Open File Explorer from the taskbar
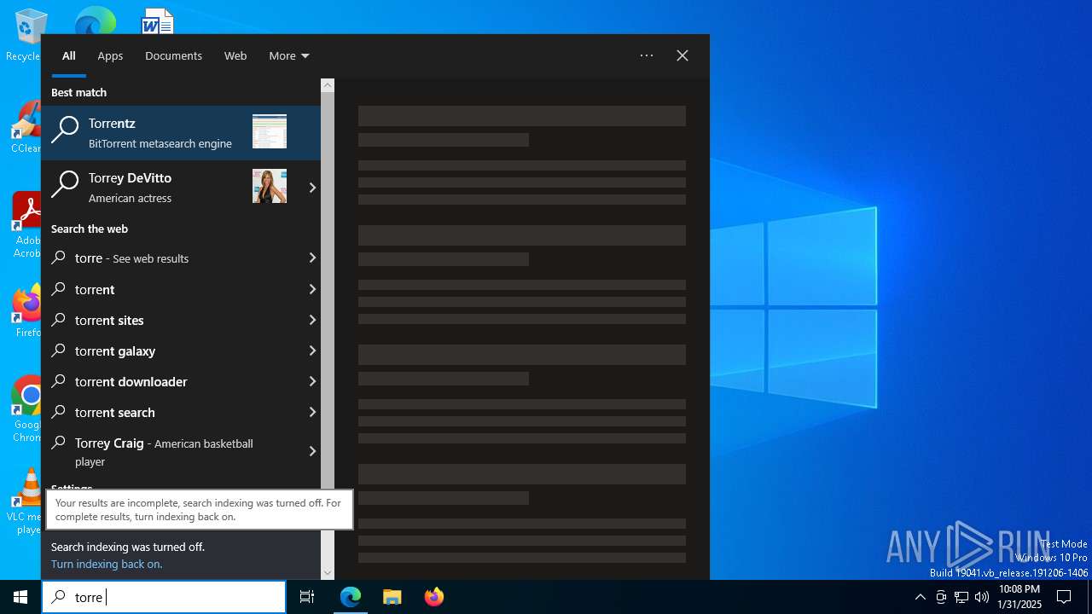 (392, 597)
